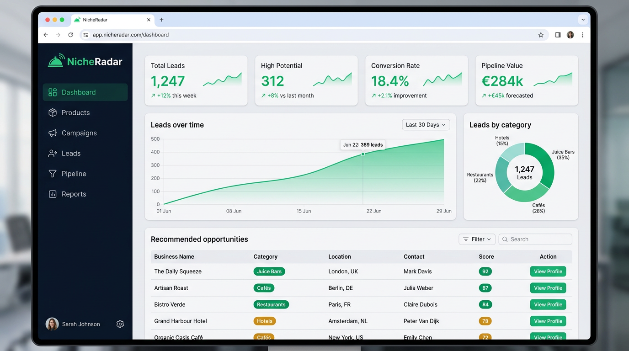Open the browser three-dot menu
The height and width of the screenshot is (351, 629).
pos(582,35)
